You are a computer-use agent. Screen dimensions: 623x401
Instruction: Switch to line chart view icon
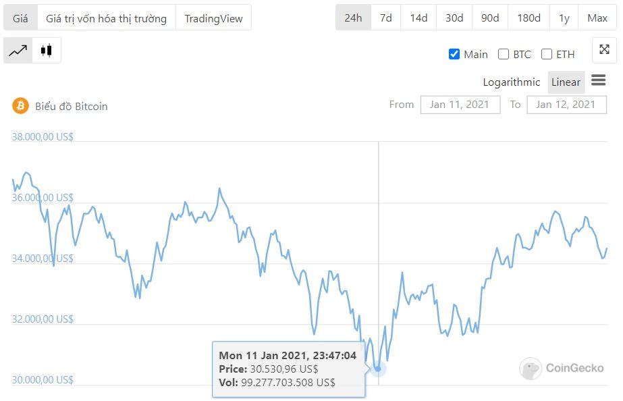(x=18, y=51)
